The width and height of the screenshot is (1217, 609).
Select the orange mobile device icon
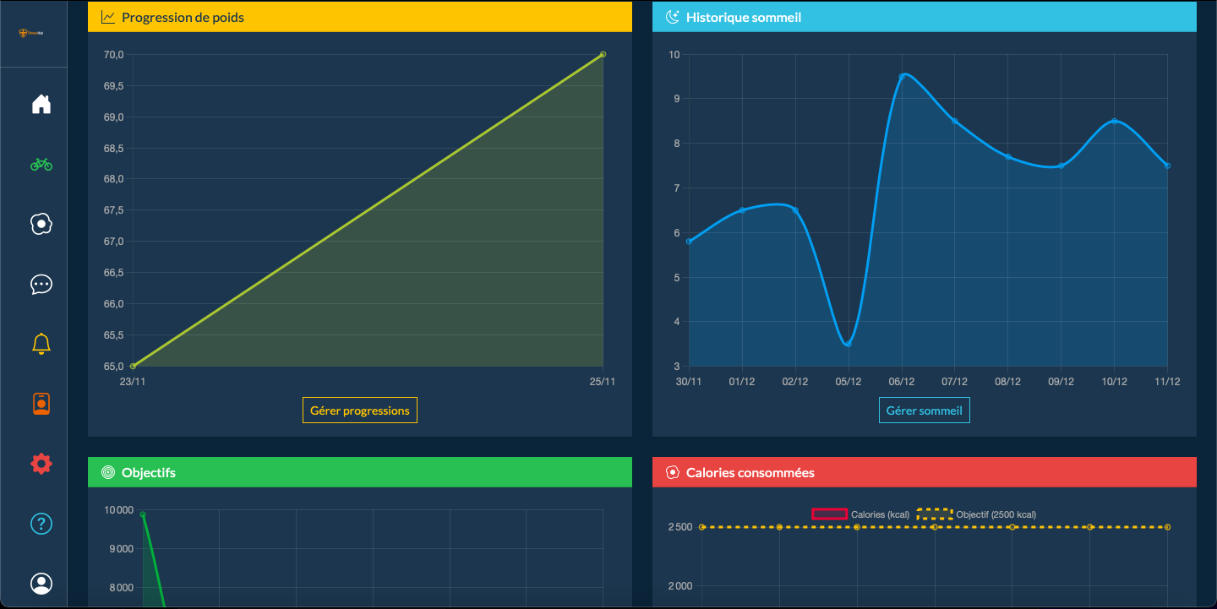41,403
